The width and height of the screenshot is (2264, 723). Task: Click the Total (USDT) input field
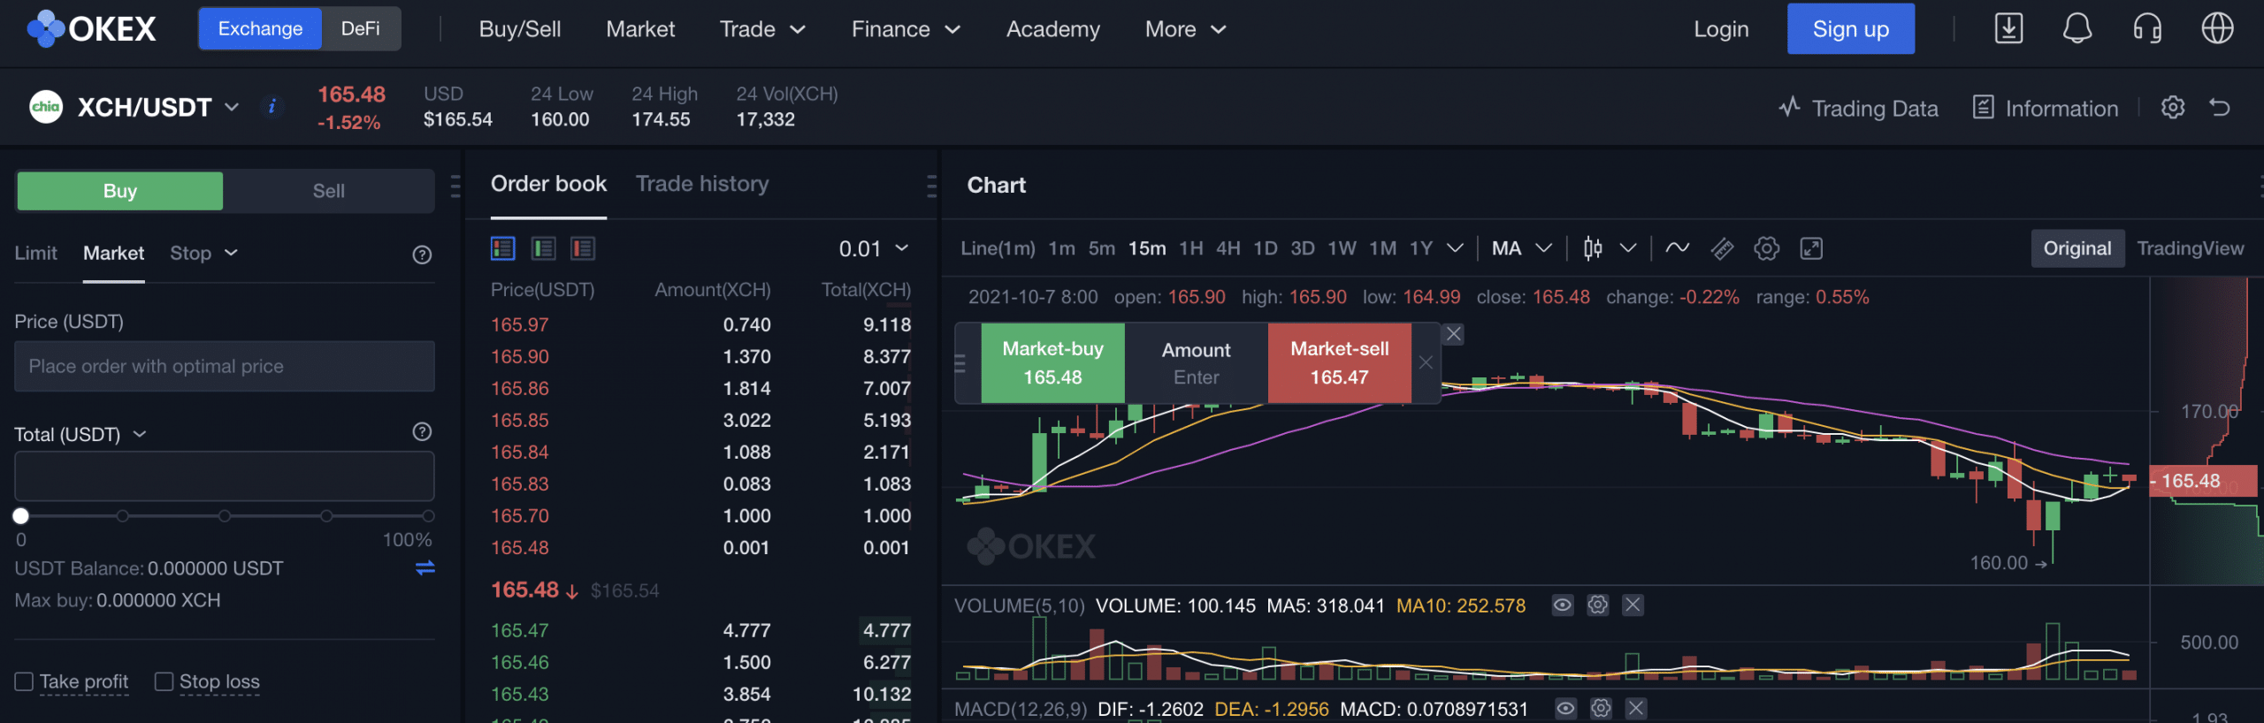pos(225,476)
